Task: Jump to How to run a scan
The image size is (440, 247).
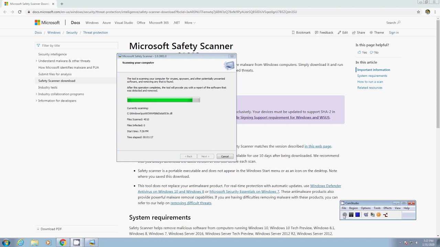Action: coord(370,82)
